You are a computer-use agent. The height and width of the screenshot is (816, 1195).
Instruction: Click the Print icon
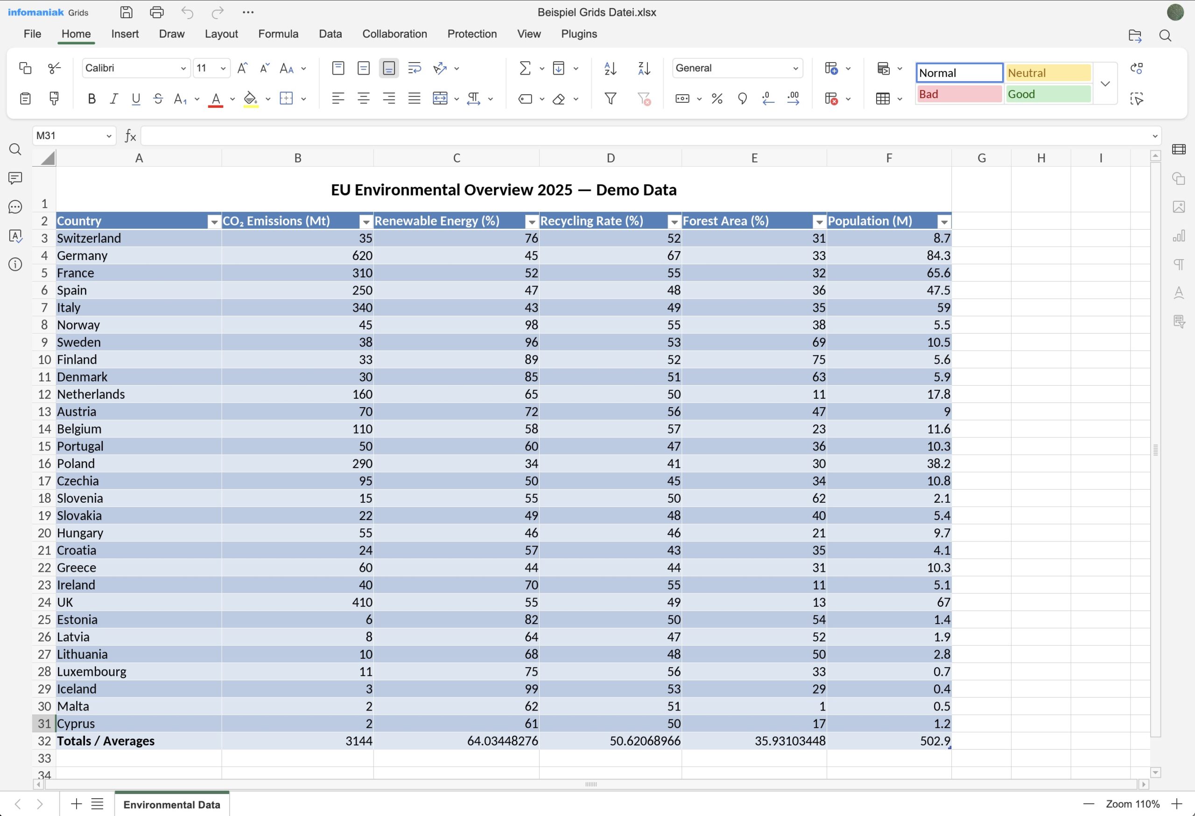point(156,12)
